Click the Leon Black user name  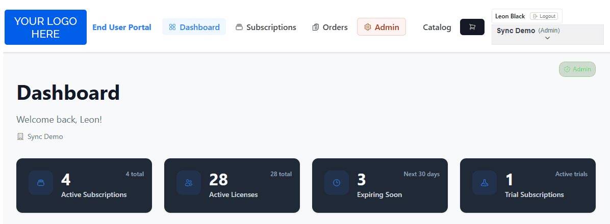coord(510,16)
